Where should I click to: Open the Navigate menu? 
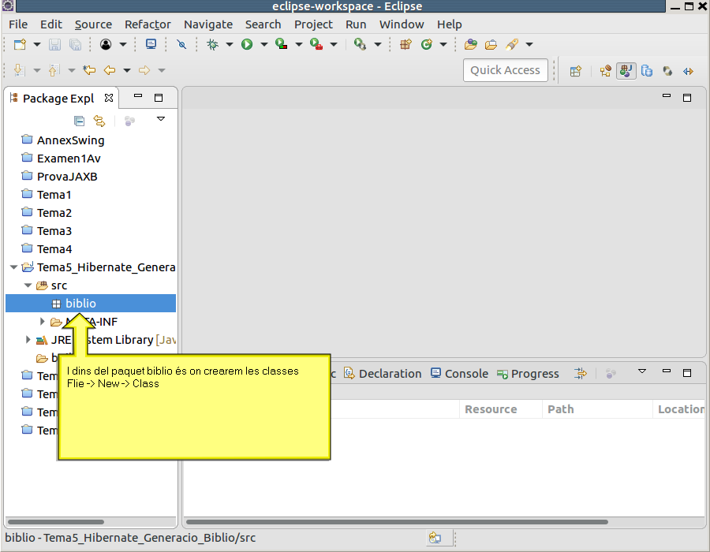point(208,24)
